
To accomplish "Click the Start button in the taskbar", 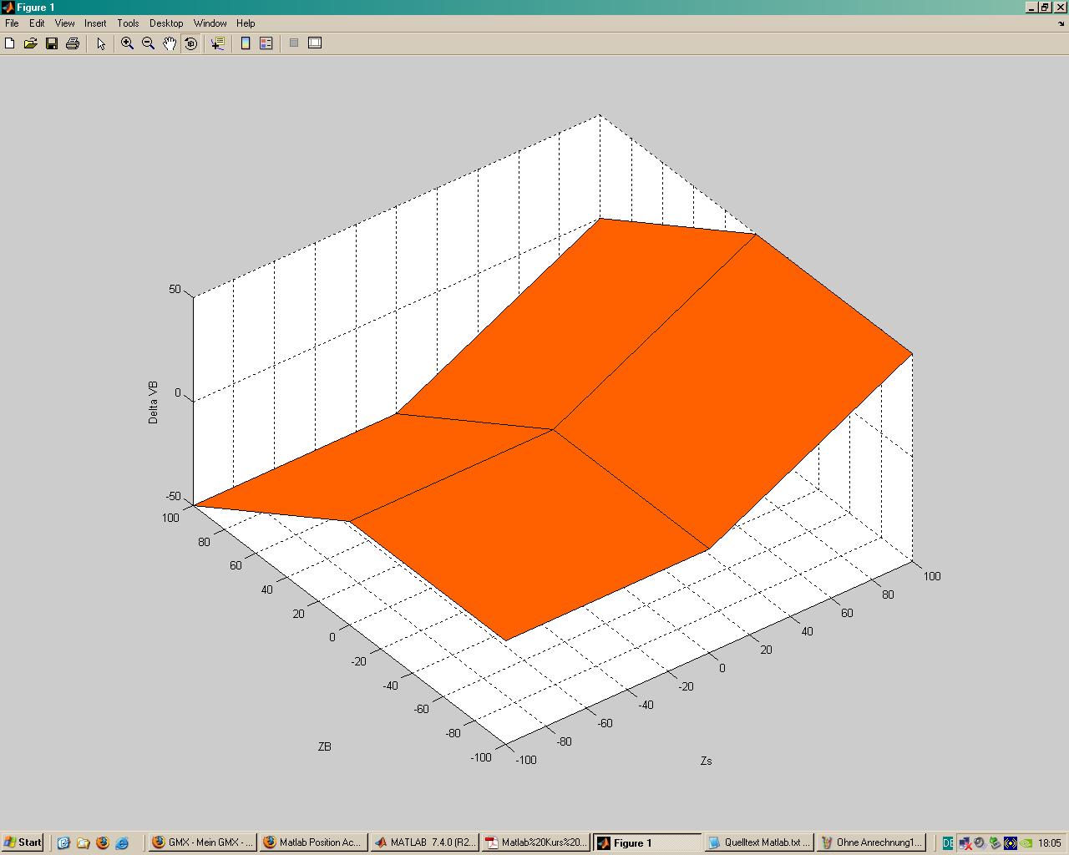I will tap(23, 842).
